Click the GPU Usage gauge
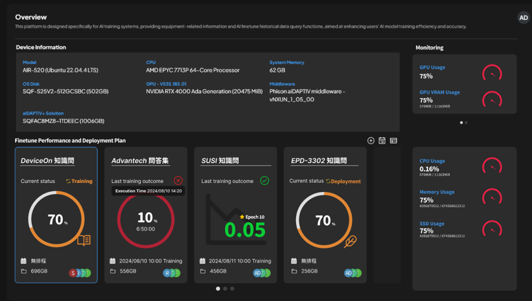Viewport: 532px width, 301px height. (492, 72)
